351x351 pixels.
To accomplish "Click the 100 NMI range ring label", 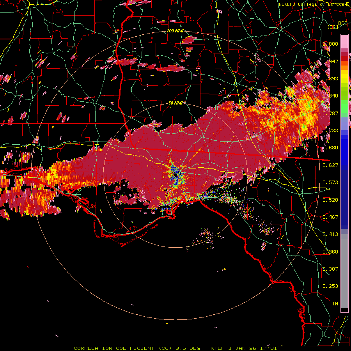I will click(175, 31).
